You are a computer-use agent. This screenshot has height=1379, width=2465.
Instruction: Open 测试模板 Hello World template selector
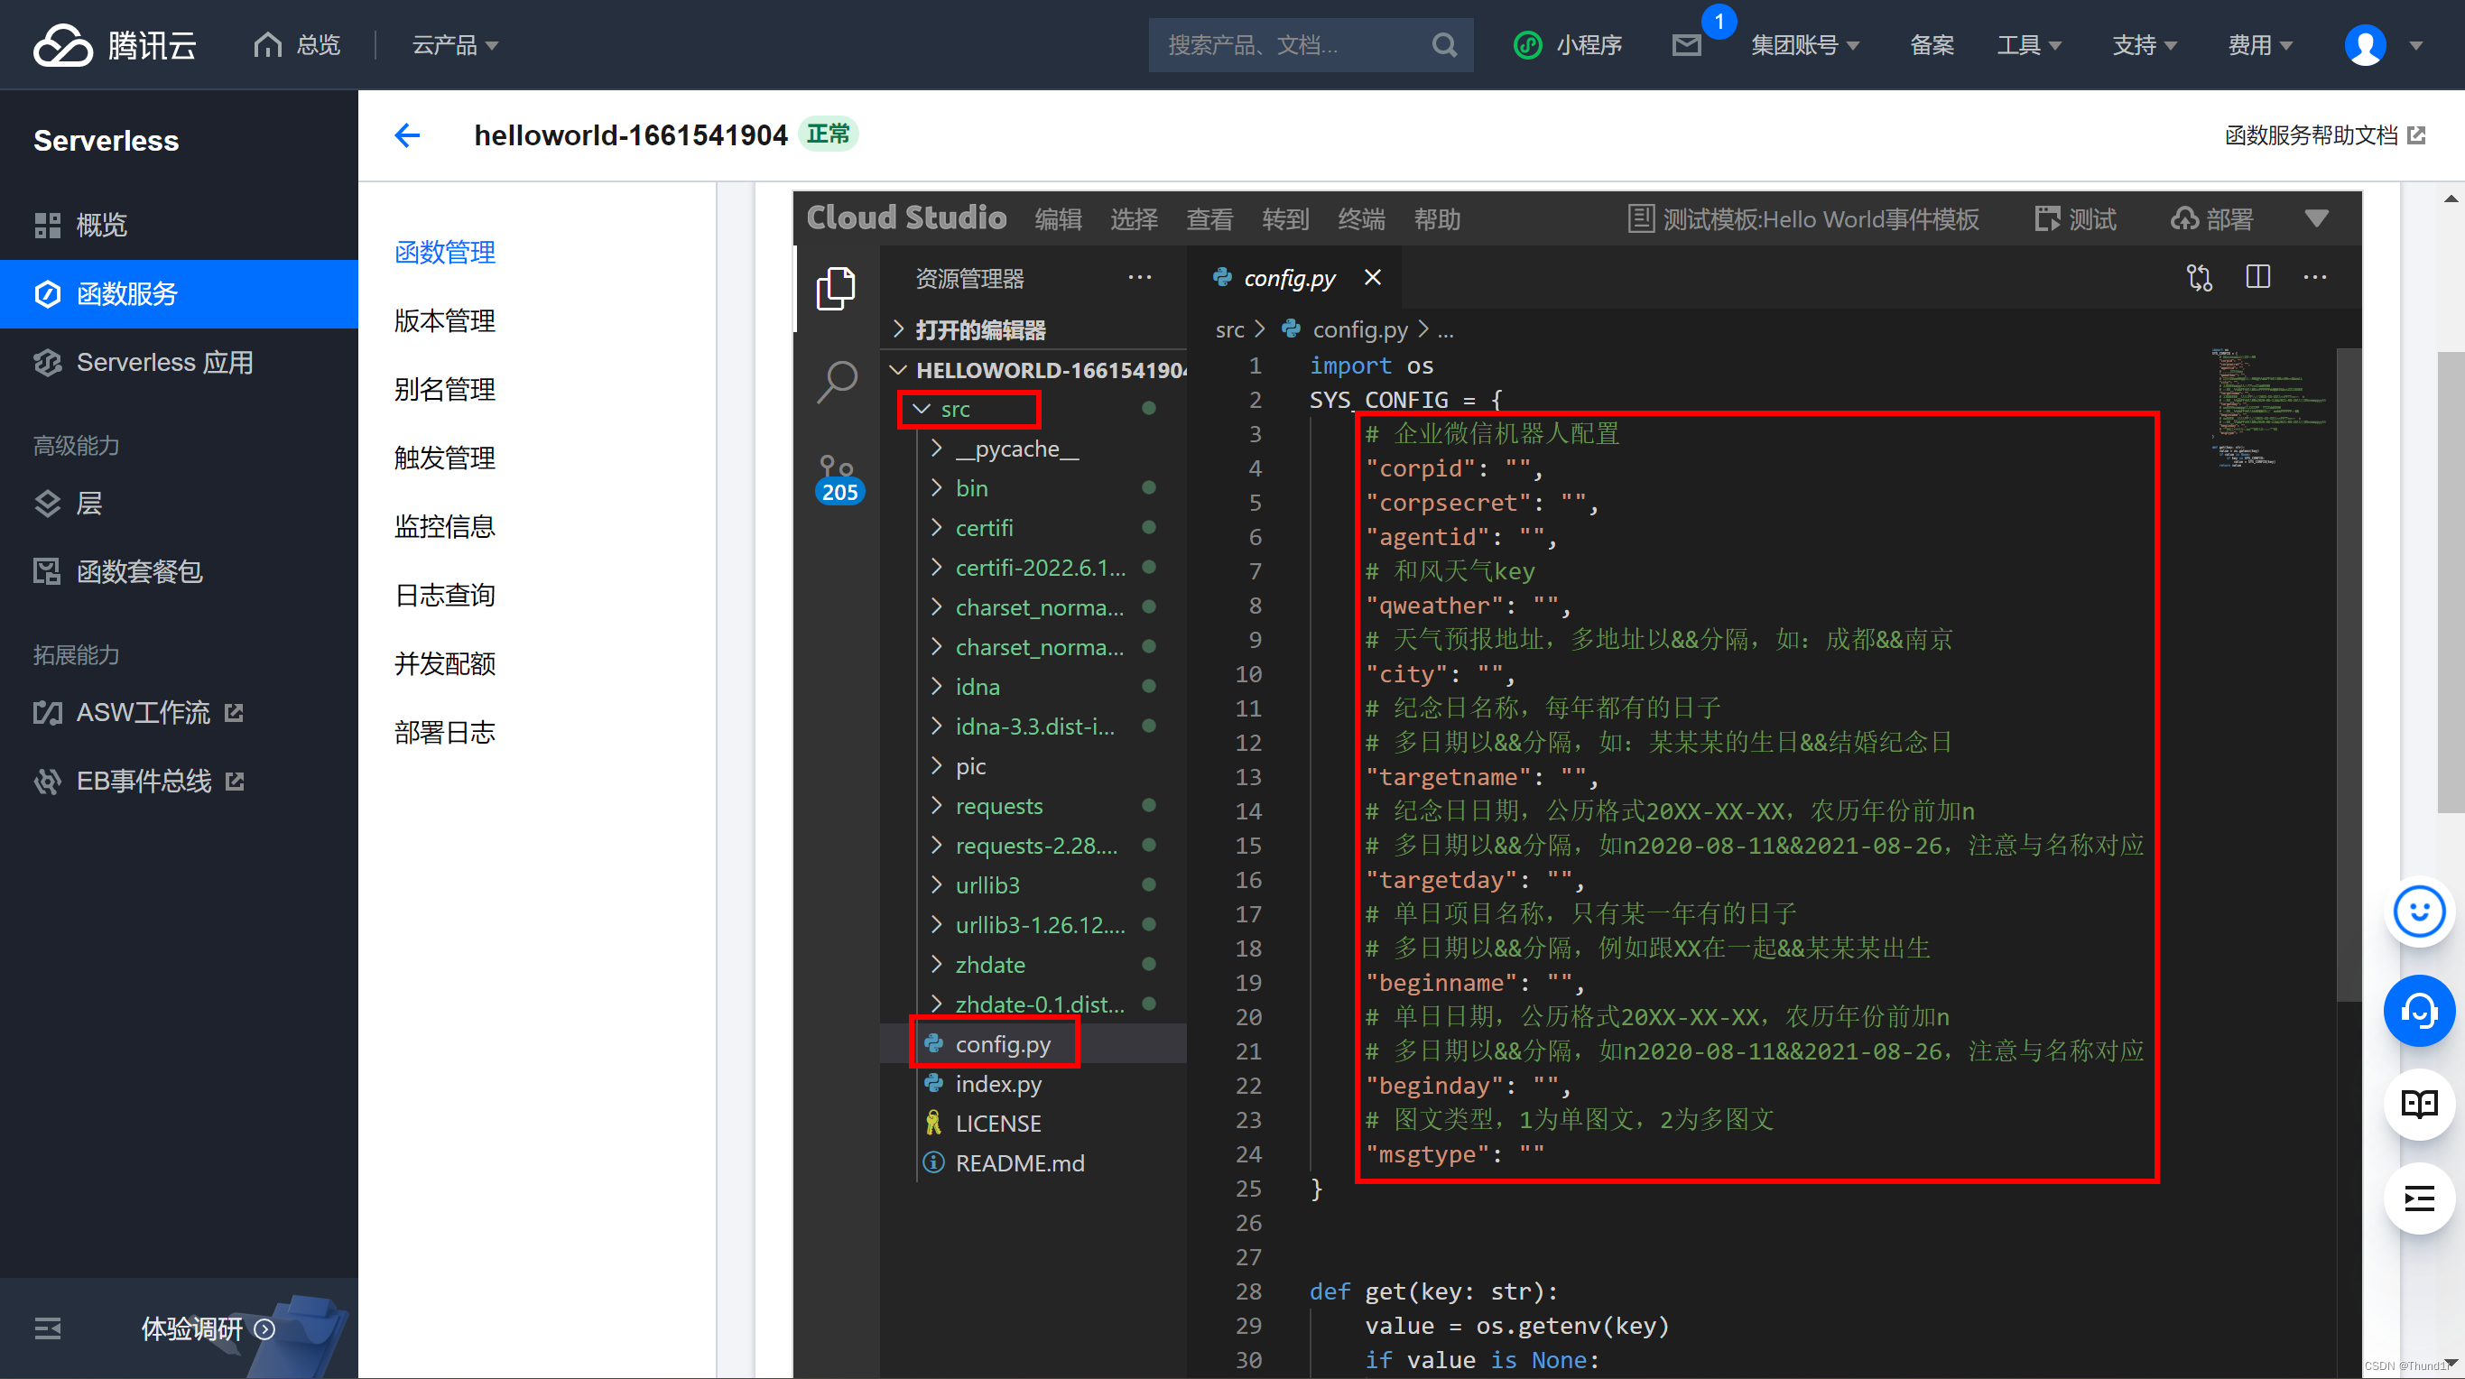tap(1802, 219)
